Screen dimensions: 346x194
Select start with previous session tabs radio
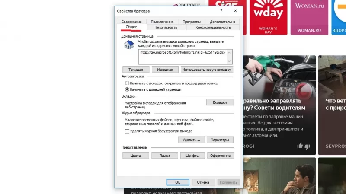(127, 83)
